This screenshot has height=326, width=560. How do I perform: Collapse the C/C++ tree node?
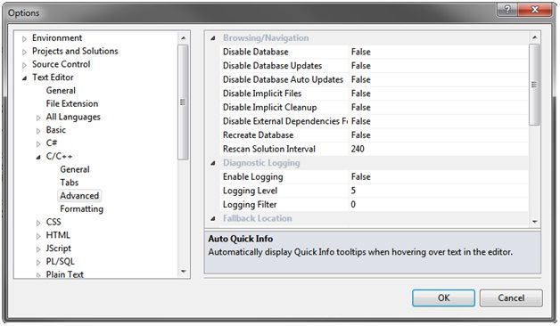pos(38,157)
